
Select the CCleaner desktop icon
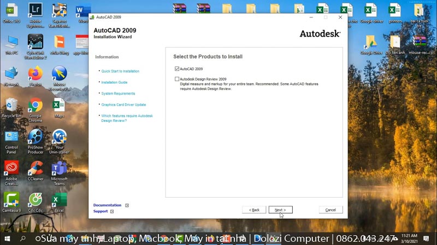point(36,171)
